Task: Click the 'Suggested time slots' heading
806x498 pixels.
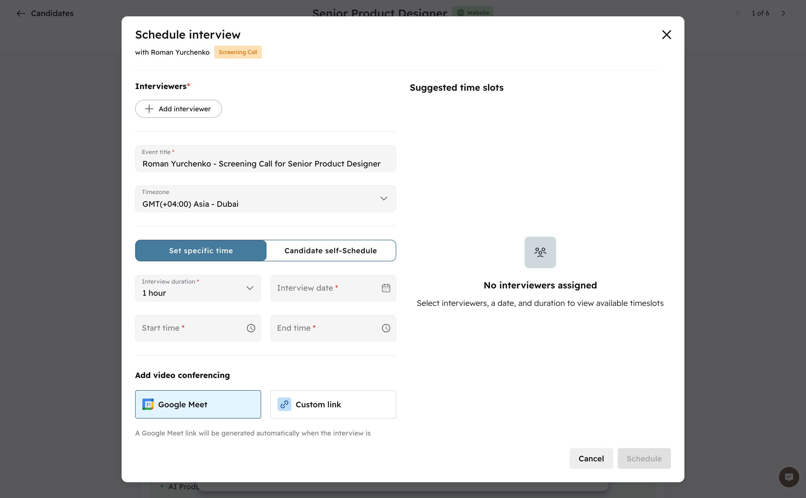Action: (x=457, y=88)
